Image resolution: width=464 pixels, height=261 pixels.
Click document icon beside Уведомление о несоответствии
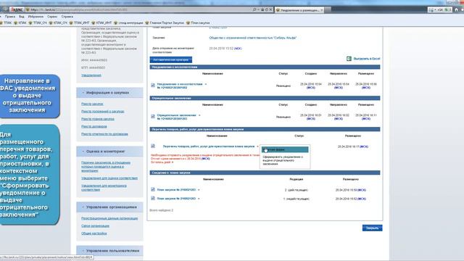[x=153, y=86]
